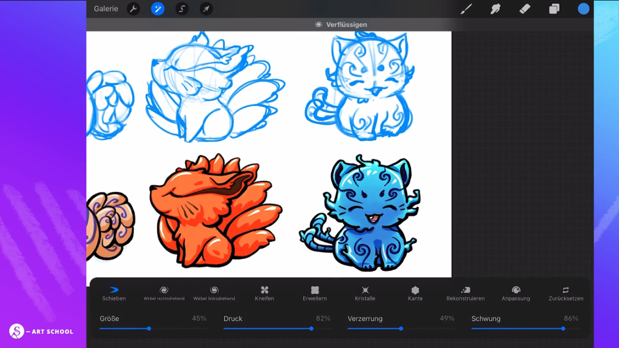This screenshot has height=348, width=619.
Task: Click the Verzerrung slider track
Action: [401, 328]
